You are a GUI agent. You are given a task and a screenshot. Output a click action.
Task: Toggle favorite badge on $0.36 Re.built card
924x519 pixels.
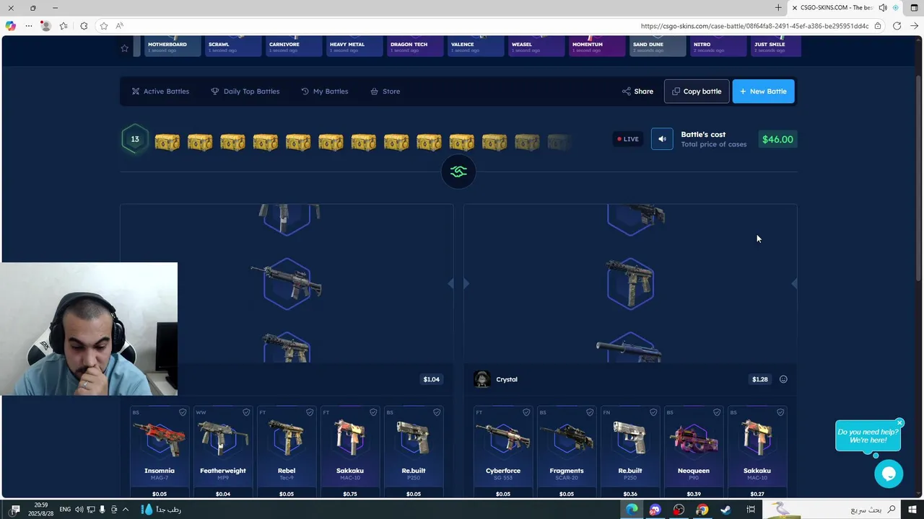click(653, 412)
